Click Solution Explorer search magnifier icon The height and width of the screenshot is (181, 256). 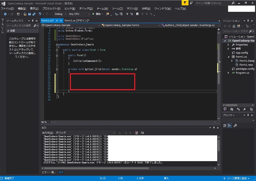tap(250, 31)
